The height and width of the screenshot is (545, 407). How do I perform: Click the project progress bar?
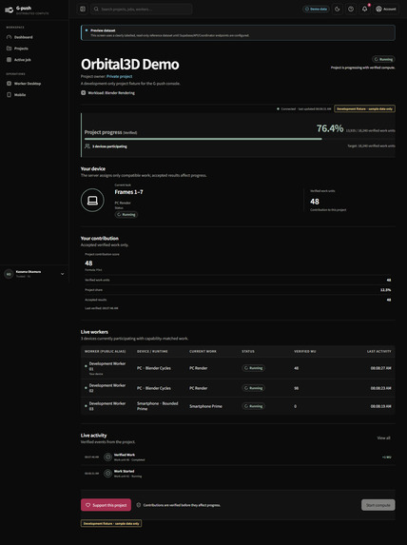240,139
